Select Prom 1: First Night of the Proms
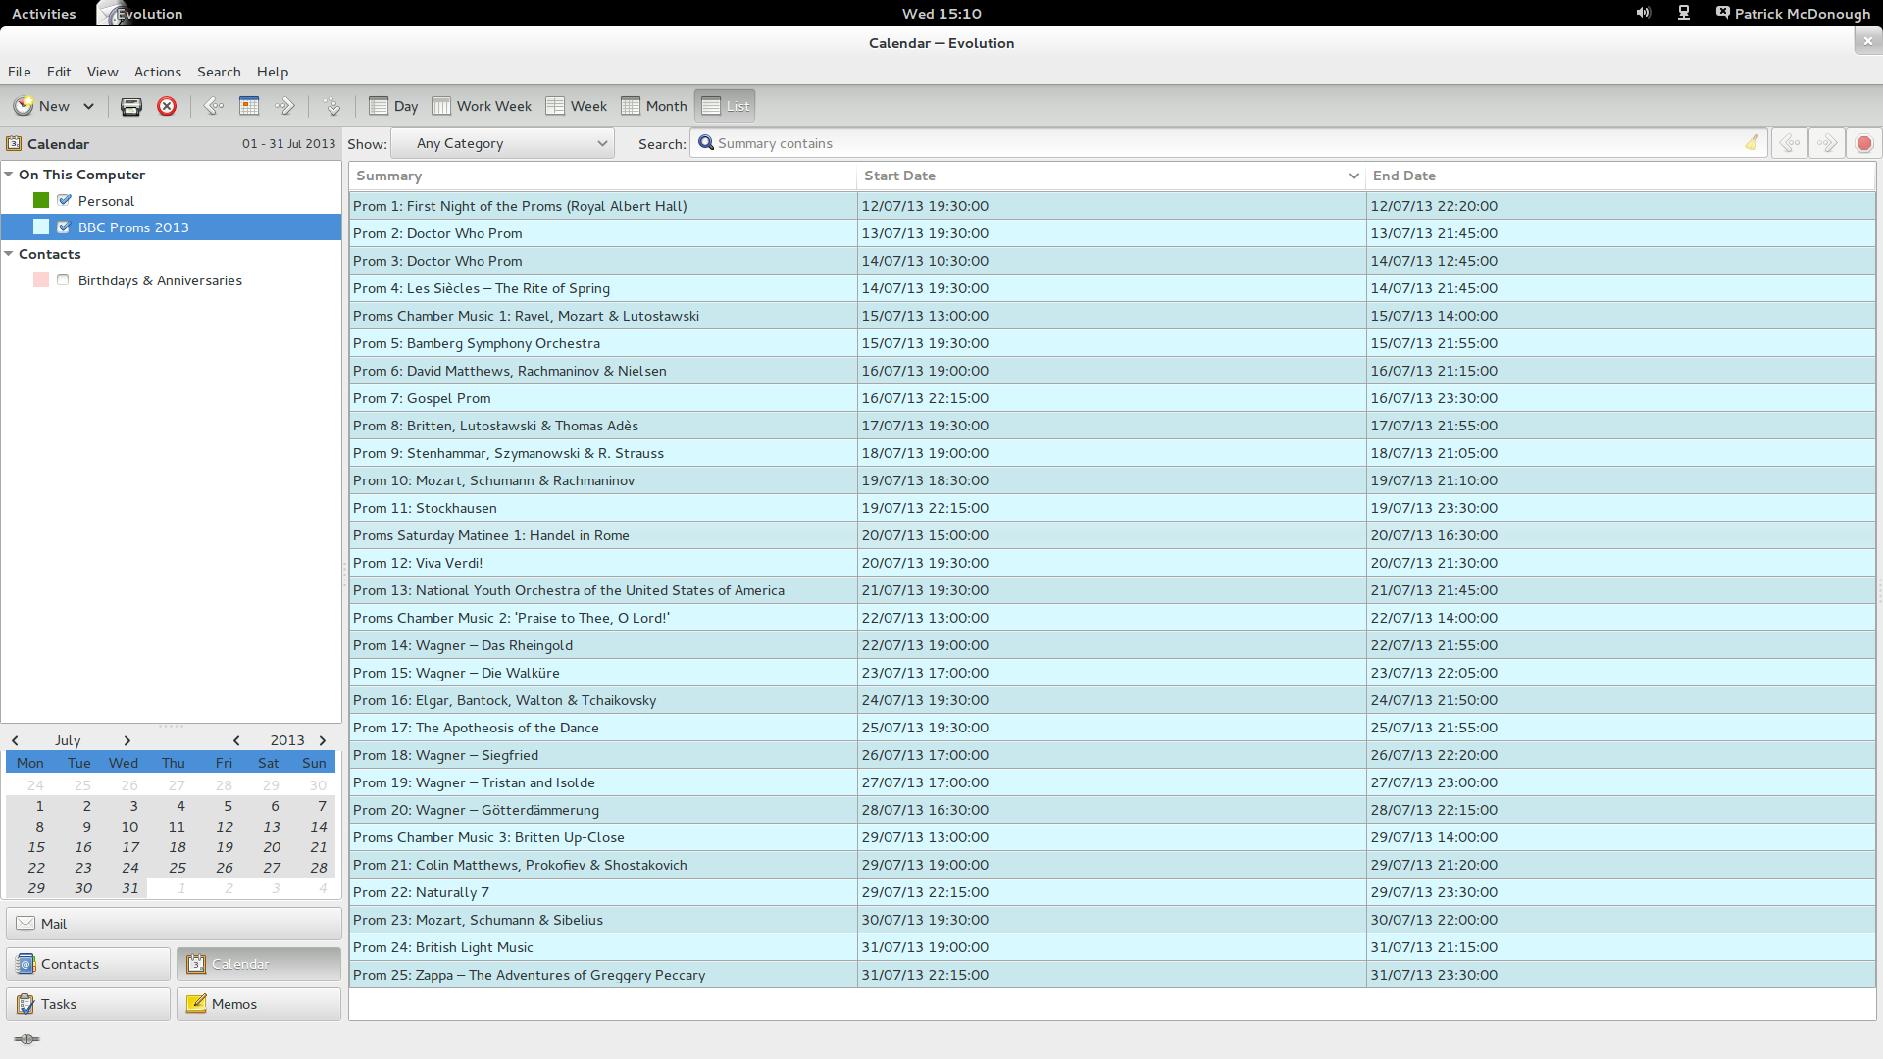The height and width of the screenshot is (1059, 1883). pos(1113,206)
